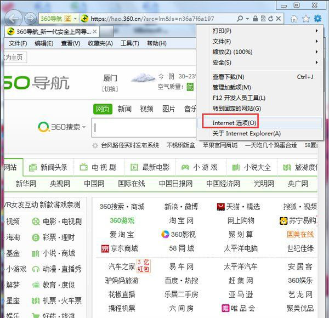
Task: Select the 新闻 search tab
Action: pos(124,109)
